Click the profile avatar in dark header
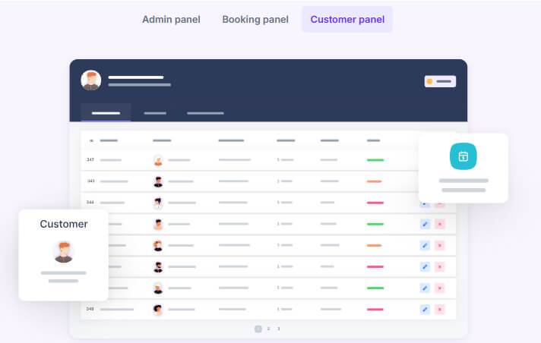 click(x=91, y=80)
